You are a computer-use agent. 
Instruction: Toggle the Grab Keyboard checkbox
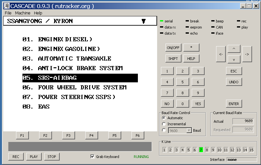[x=92, y=157]
